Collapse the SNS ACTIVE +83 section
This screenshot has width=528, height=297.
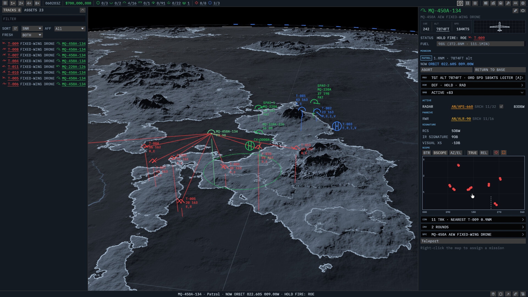tap(473, 93)
